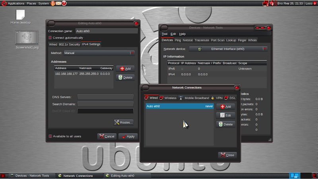Screen dimensions: 318x179
Task: Open the System menu in top panel
Action: click(44, 3)
